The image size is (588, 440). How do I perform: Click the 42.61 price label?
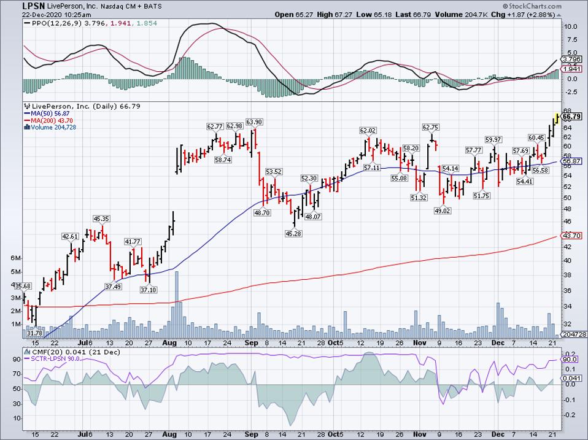(x=70, y=236)
